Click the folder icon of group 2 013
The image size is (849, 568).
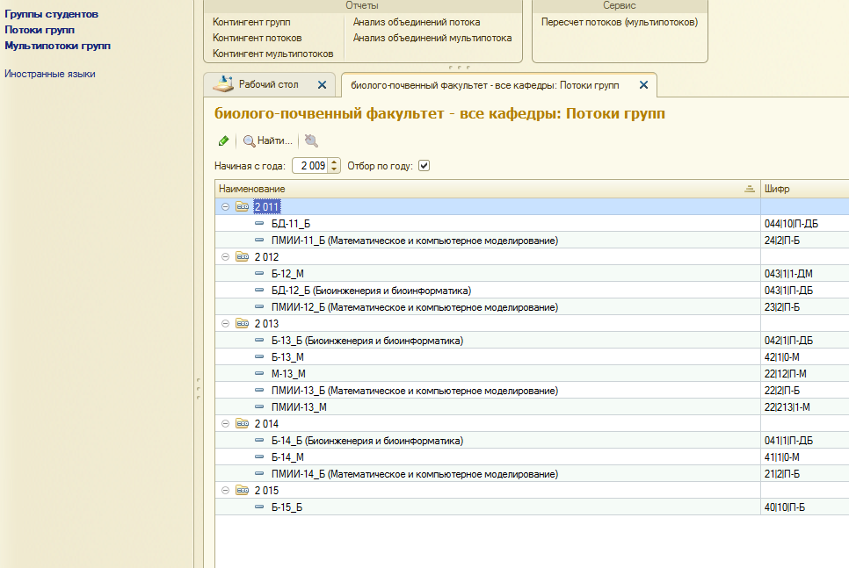(x=242, y=323)
